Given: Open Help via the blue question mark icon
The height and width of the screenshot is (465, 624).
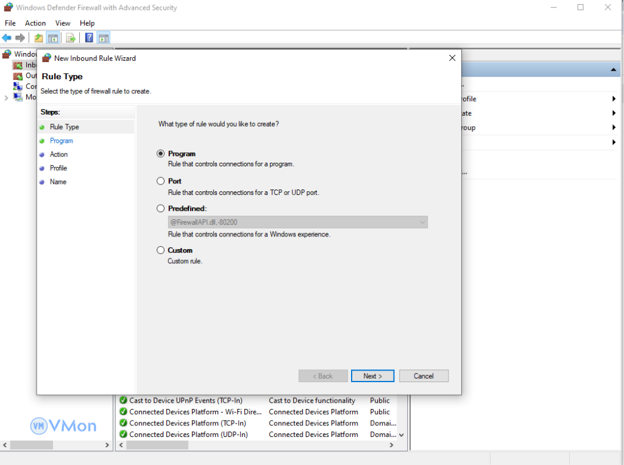Looking at the screenshot, I should (x=89, y=38).
